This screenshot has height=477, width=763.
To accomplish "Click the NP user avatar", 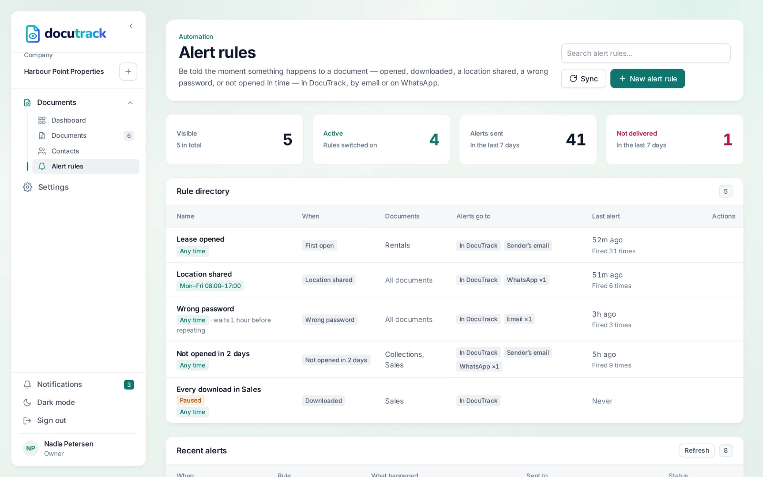I will point(31,448).
